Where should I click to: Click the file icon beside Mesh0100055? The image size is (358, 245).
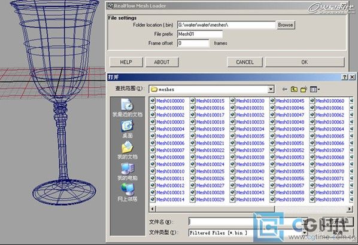(272, 171)
